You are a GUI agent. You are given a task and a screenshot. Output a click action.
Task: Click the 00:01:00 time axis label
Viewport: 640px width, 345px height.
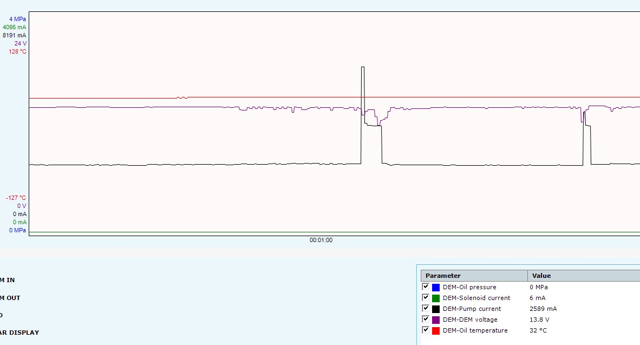click(x=321, y=240)
